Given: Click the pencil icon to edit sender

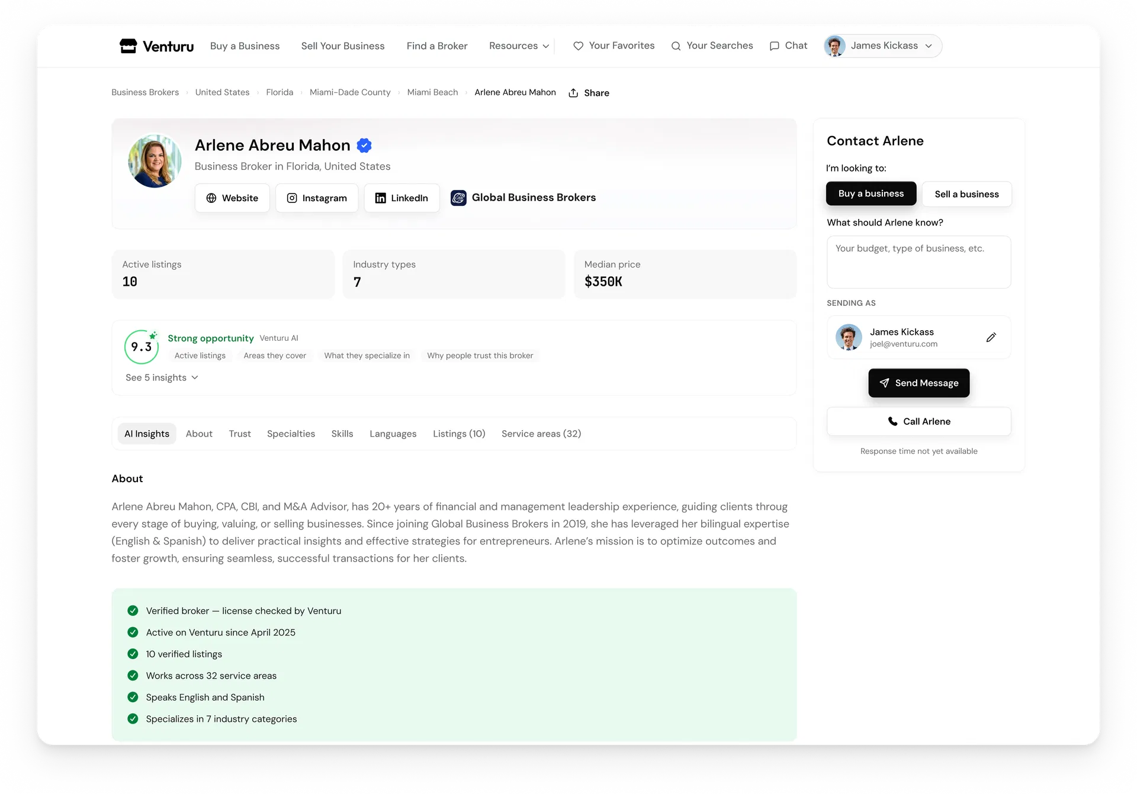Looking at the screenshot, I should [x=991, y=337].
